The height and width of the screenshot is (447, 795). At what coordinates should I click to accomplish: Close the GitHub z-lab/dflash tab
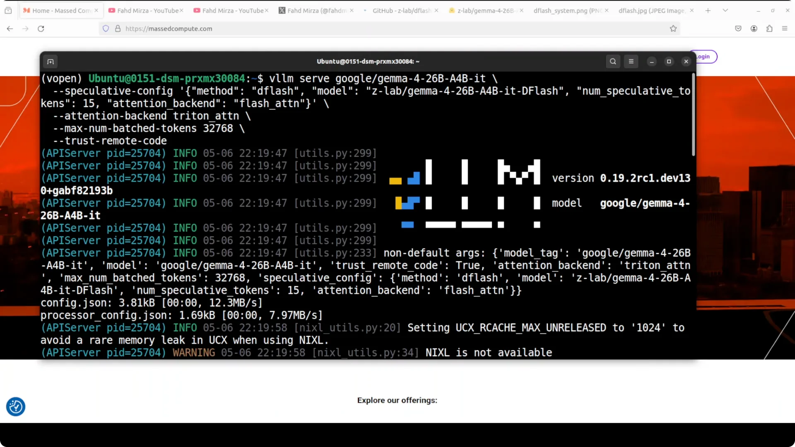[436, 10]
